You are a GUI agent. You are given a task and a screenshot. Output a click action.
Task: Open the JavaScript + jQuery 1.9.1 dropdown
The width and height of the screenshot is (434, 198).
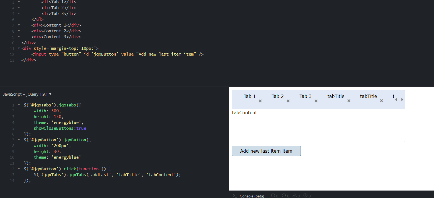(27, 94)
